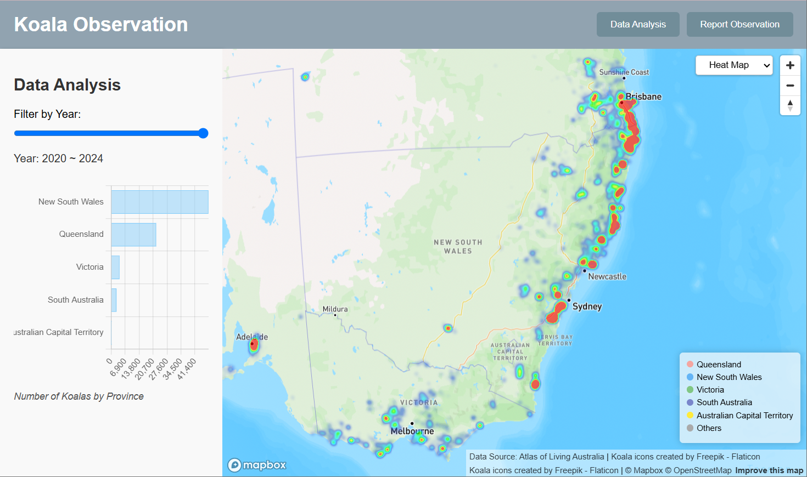The height and width of the screenshot is (477, 807).
Task: Open the OpenStreetMap attribution link
Action: 698,470
